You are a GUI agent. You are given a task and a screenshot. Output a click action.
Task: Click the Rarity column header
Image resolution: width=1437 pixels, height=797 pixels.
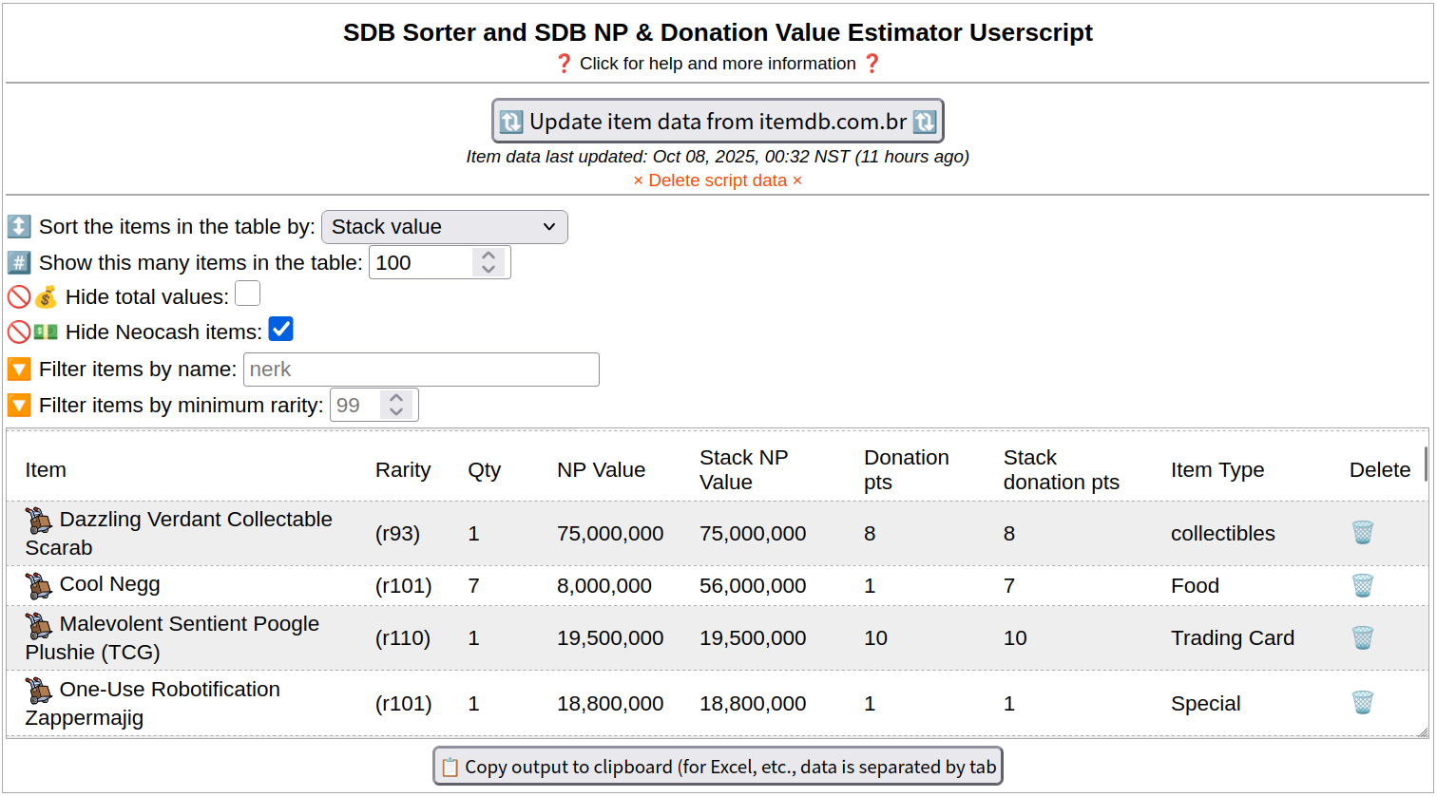(403, 470)
